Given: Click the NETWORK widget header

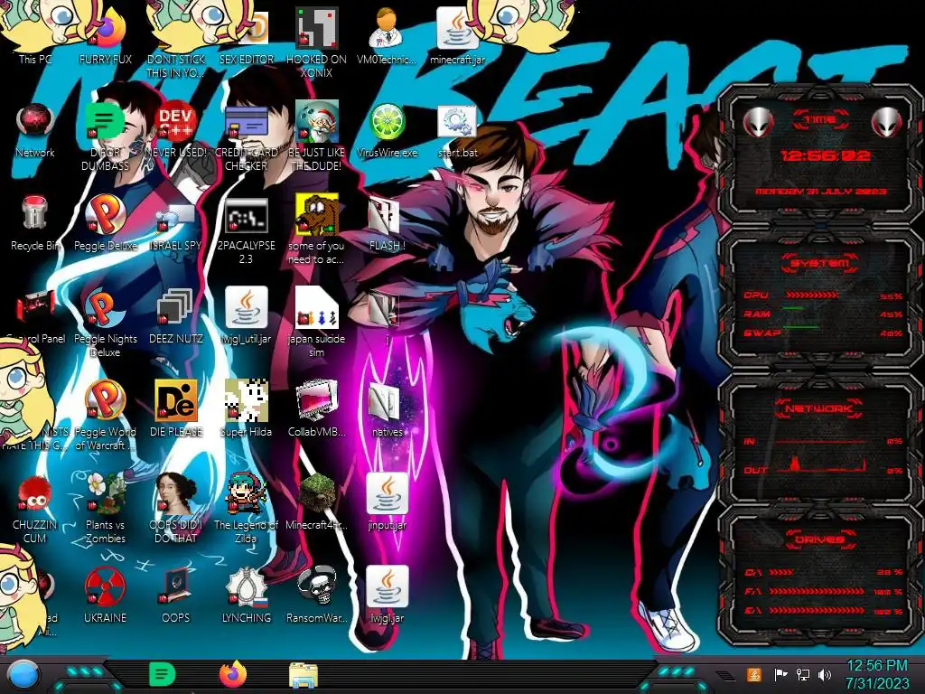Looking at the screenshot, I should (820, 408).
